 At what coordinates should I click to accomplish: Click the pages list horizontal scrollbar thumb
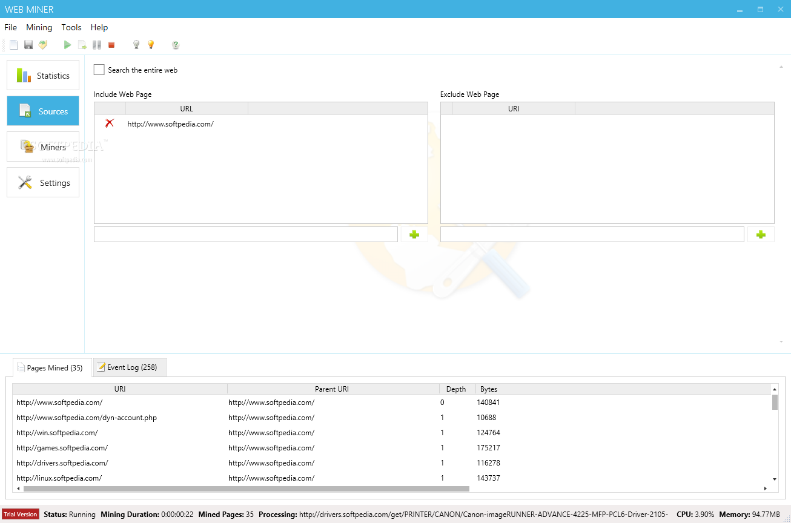(x=246, y=488)
